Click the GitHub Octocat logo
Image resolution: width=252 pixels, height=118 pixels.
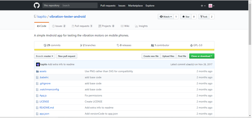[37, 5]
